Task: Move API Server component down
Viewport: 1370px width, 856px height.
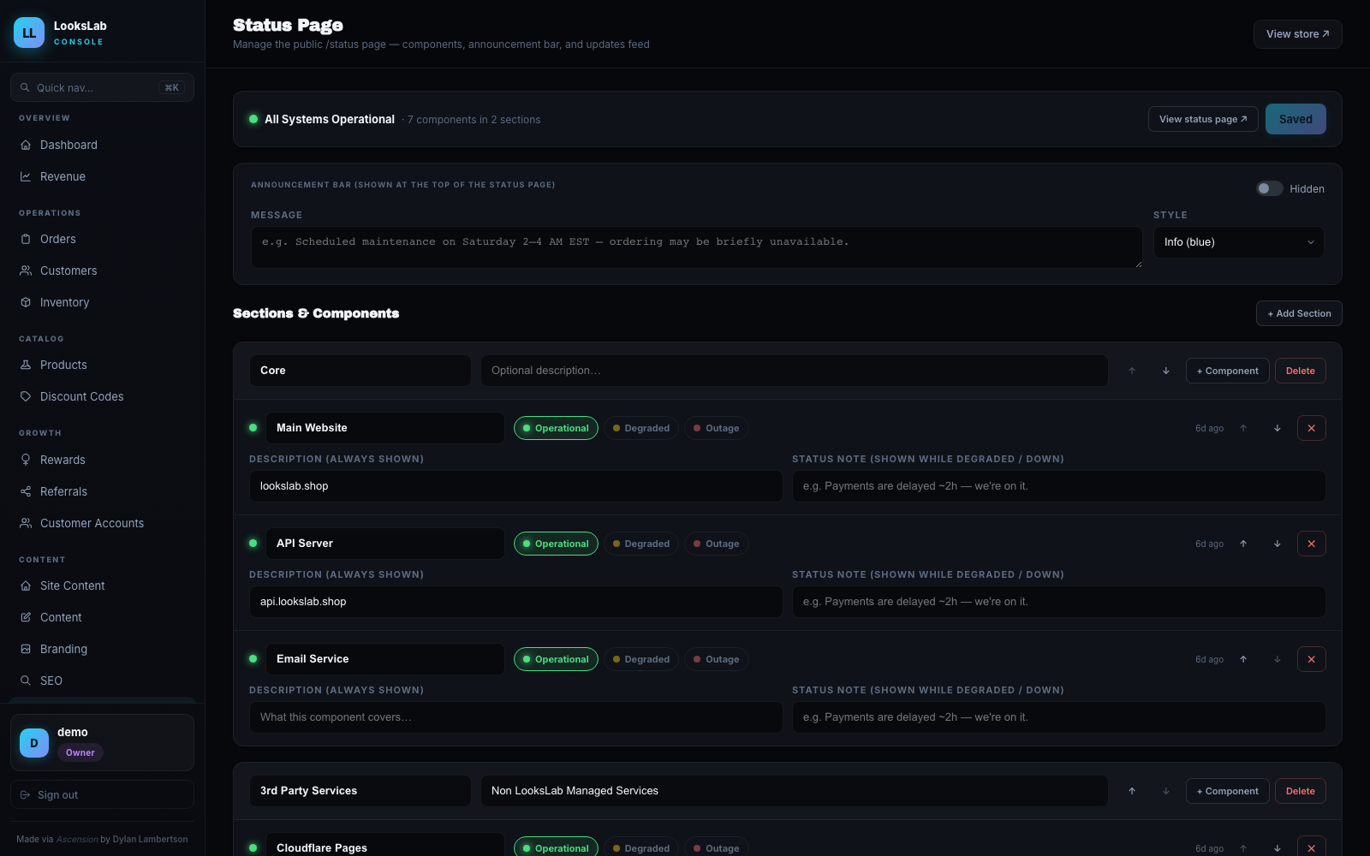Action: pyautogui.click(x=1277, y=544)
